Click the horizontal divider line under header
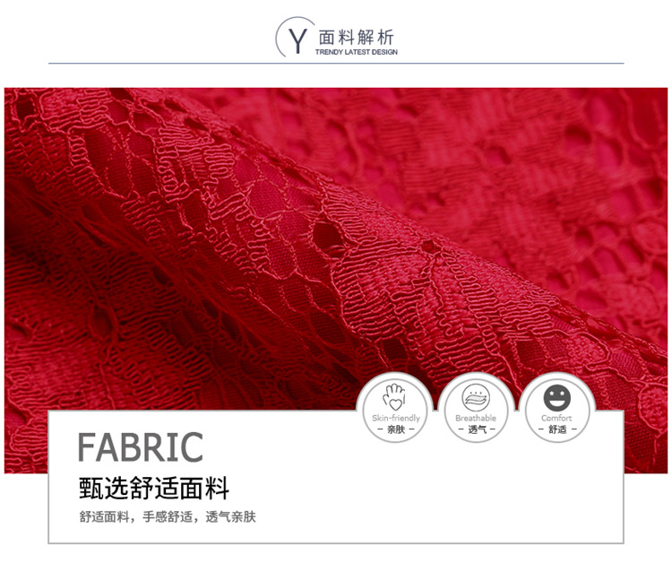 click(336, 63)
